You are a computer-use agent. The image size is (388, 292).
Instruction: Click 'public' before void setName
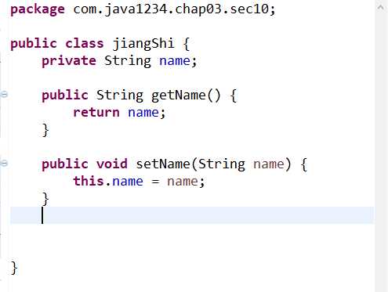click(x=65, y=164)
